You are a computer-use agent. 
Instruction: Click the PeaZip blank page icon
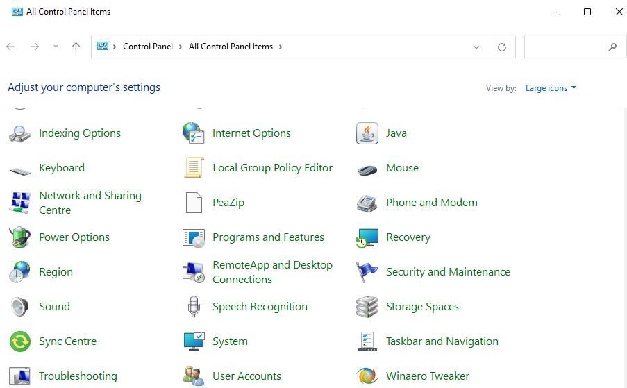pos(194,203)
